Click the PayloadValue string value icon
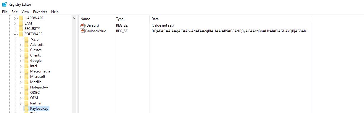 [82, 31]
